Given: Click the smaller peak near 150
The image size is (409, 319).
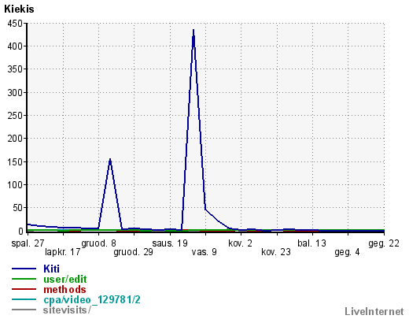Looking at the screenshot, I should pos(110,159).
